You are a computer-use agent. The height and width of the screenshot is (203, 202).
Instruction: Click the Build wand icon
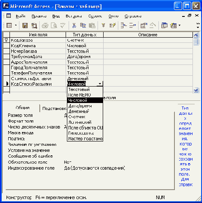point(153,26)
